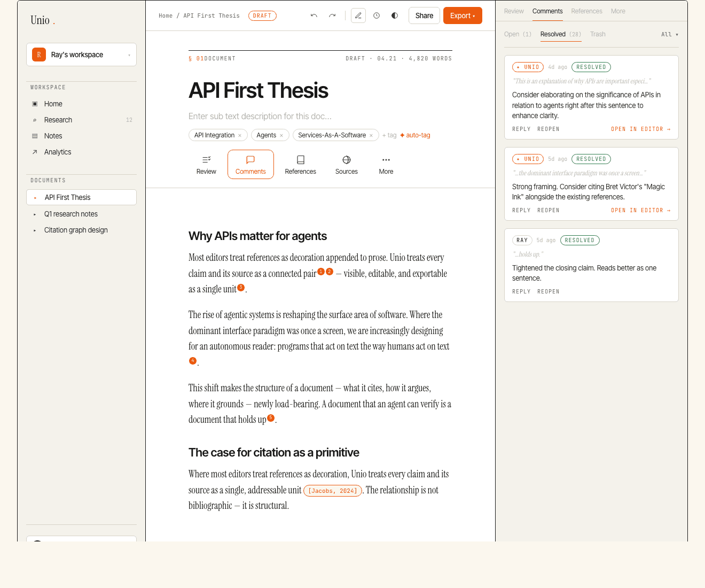Select Citation graph design document

[81, 230]
